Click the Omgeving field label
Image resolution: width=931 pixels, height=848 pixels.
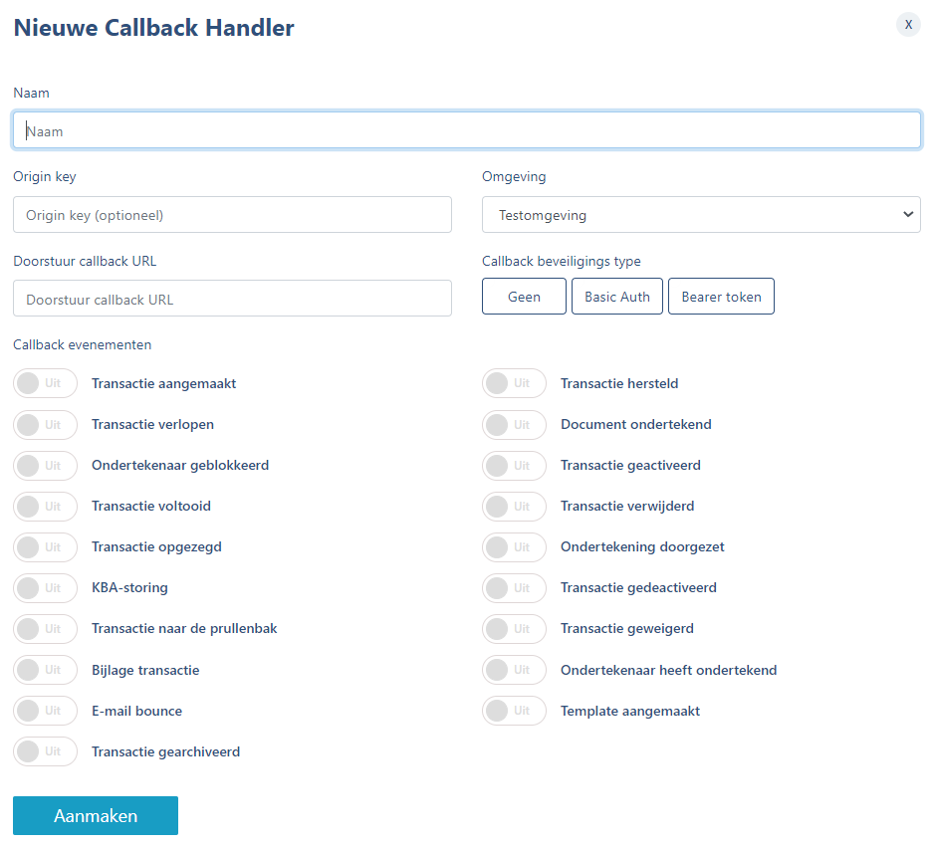click(514, 177)
